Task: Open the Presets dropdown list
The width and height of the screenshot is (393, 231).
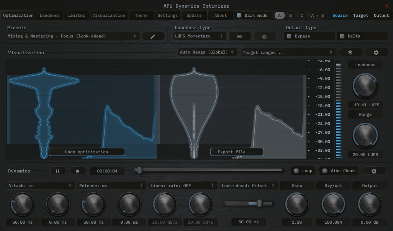Action: pos(72,36)
